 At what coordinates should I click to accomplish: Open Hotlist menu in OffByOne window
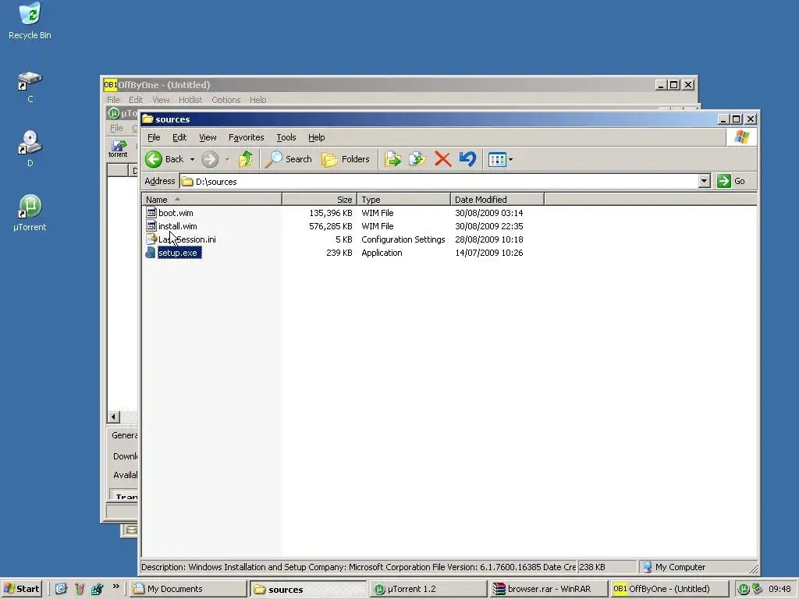(x=190, y=100)
